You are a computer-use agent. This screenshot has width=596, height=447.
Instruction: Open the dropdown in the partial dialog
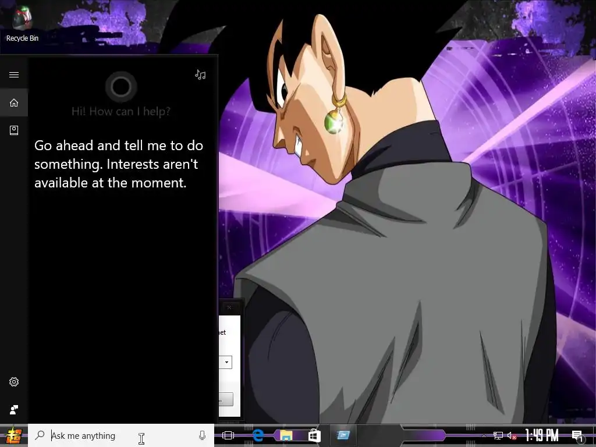(226, 362)
